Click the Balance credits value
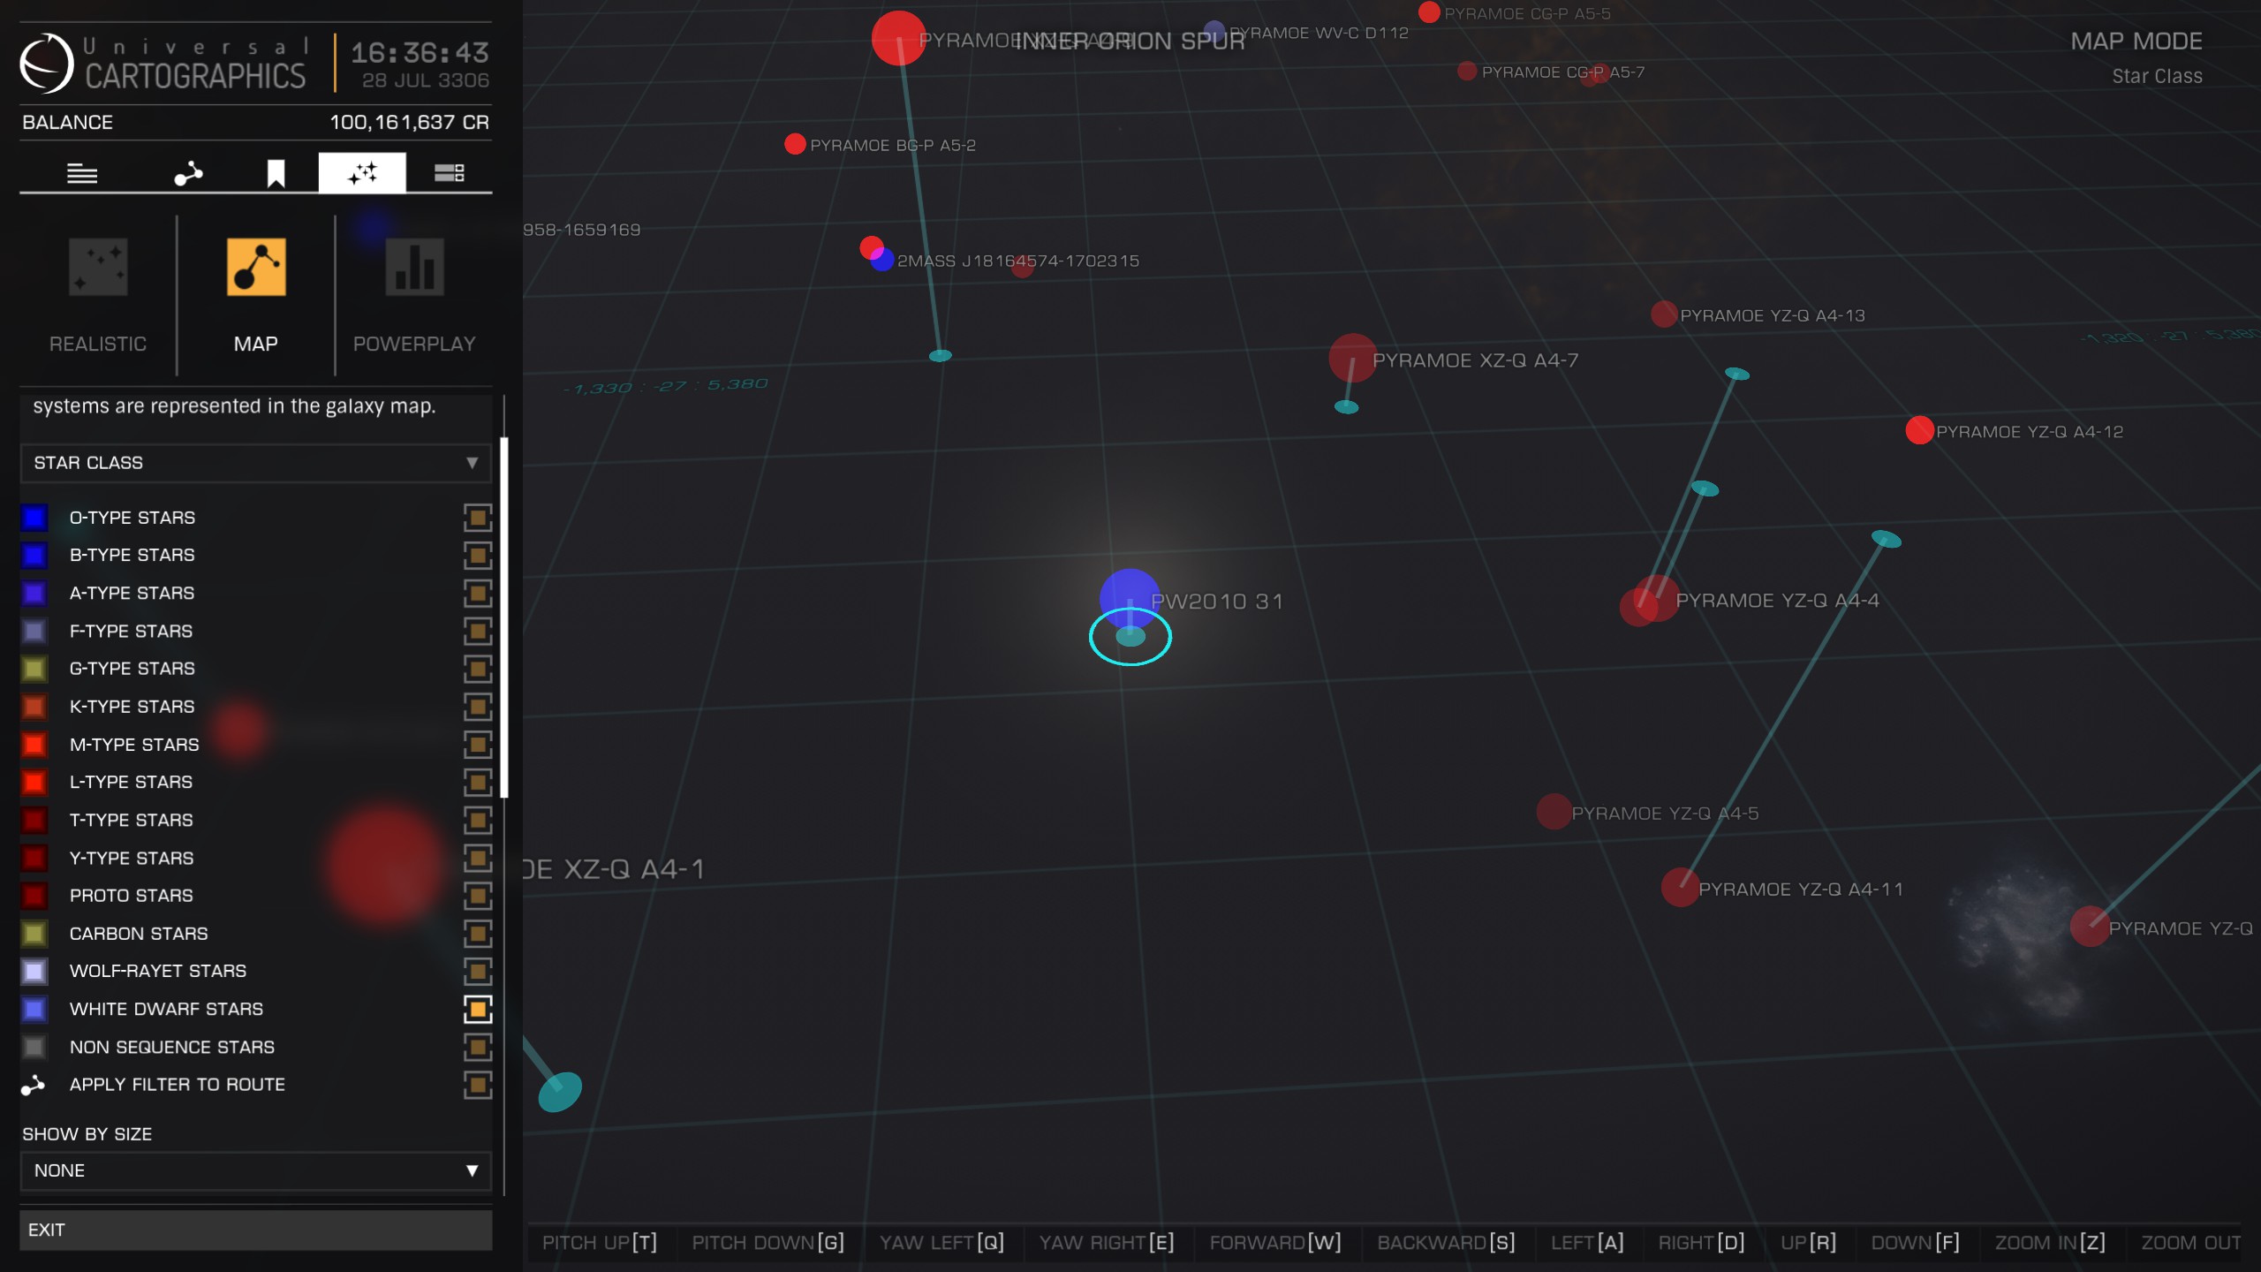The image size is (2261, 1272). pyautogui.click(x=409, y=123)
